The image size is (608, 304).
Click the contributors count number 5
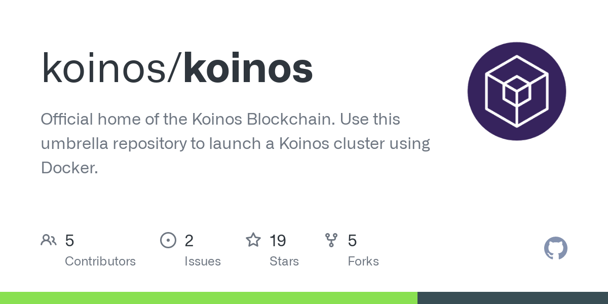coord(70,241)
